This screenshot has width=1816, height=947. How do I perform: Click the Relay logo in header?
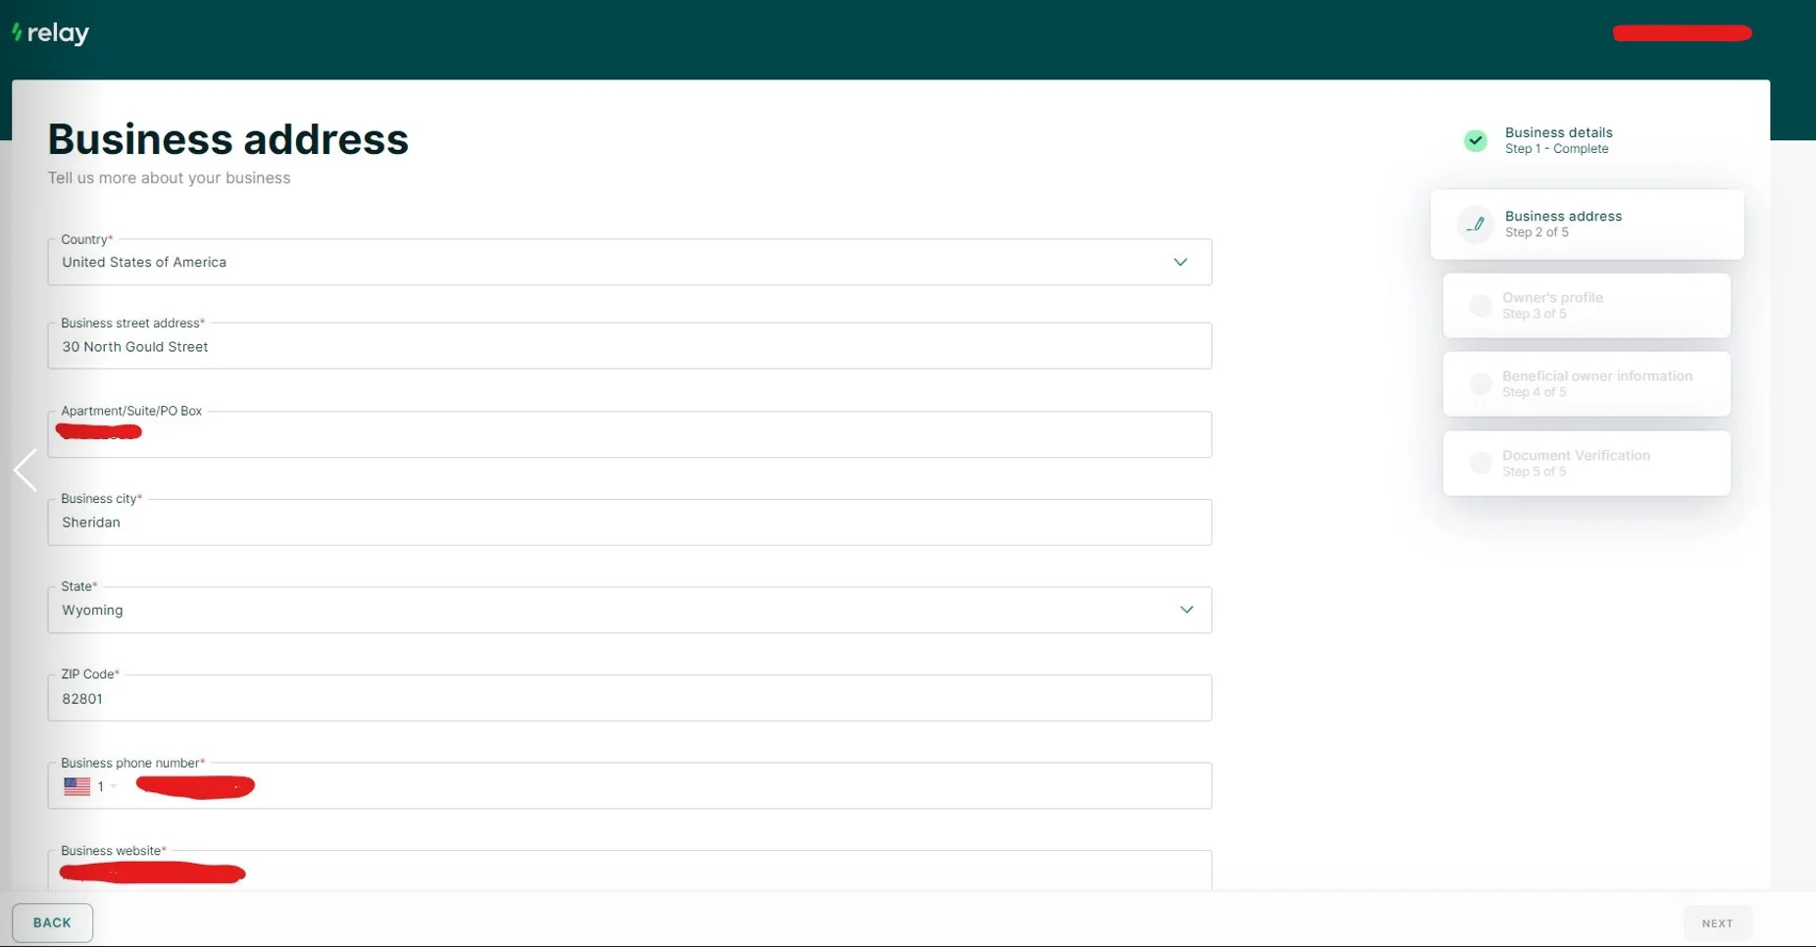51,33
